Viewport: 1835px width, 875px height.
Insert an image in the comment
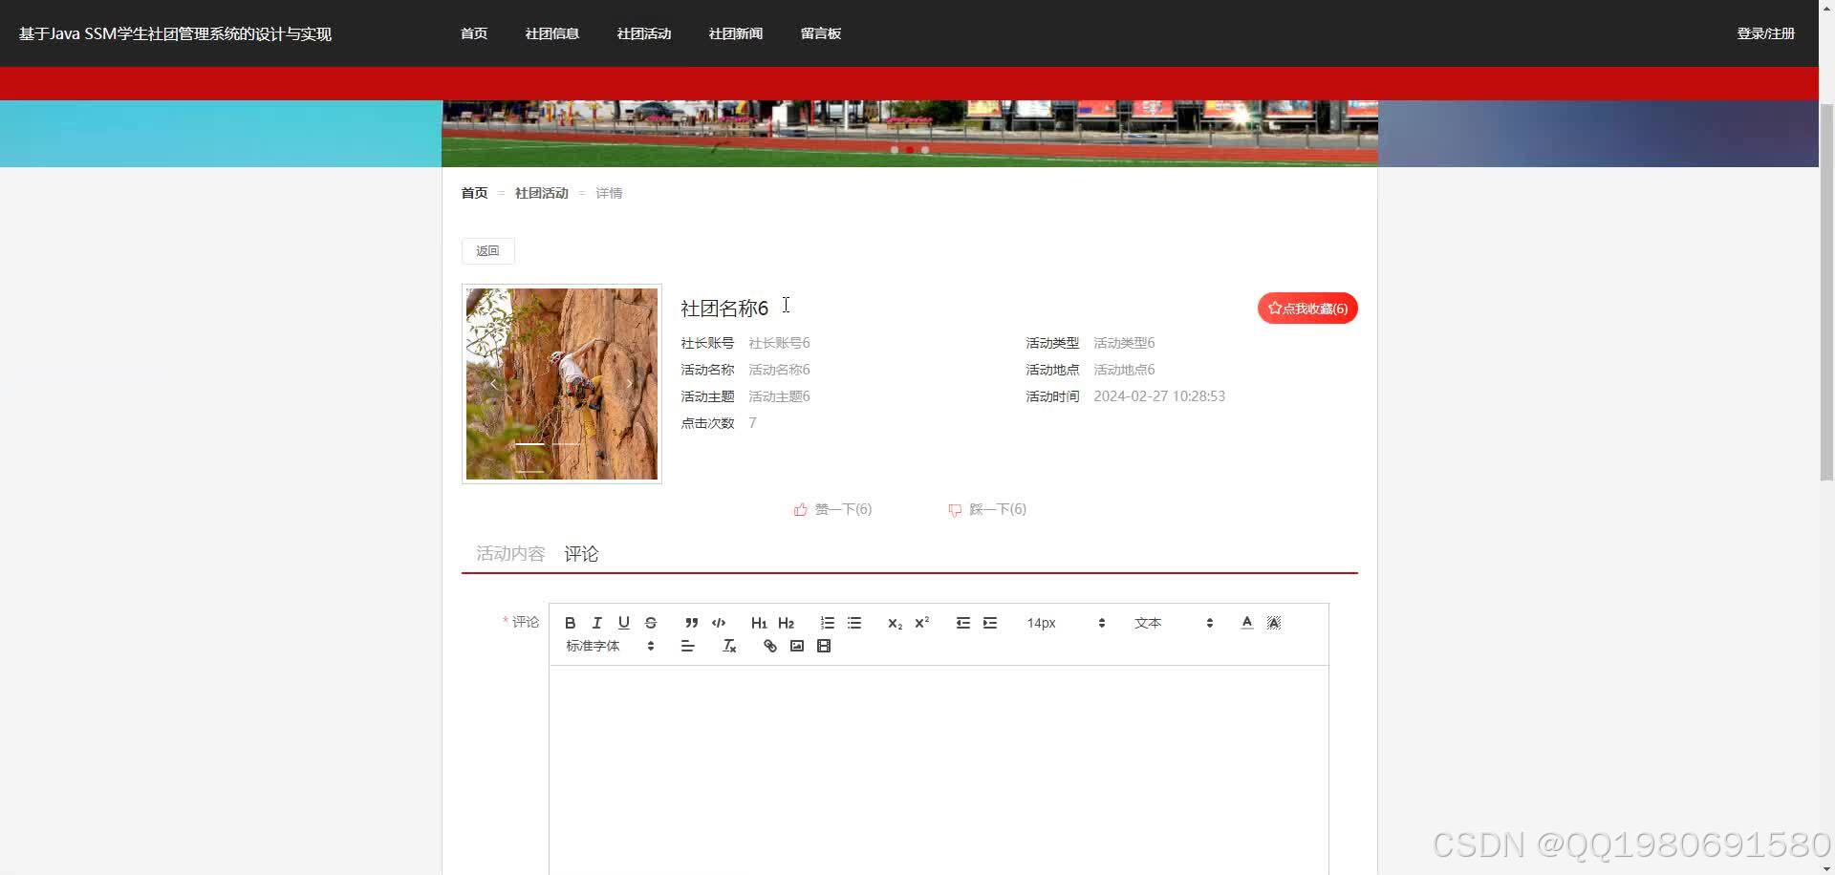797,647
